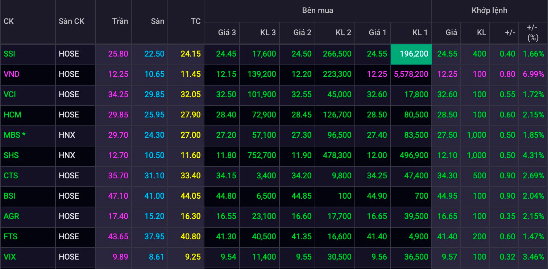Viewport: 548px width, 269px height.
Task: Click the HNX exchange cell for SHS
Action: click(x=67, y=156)
